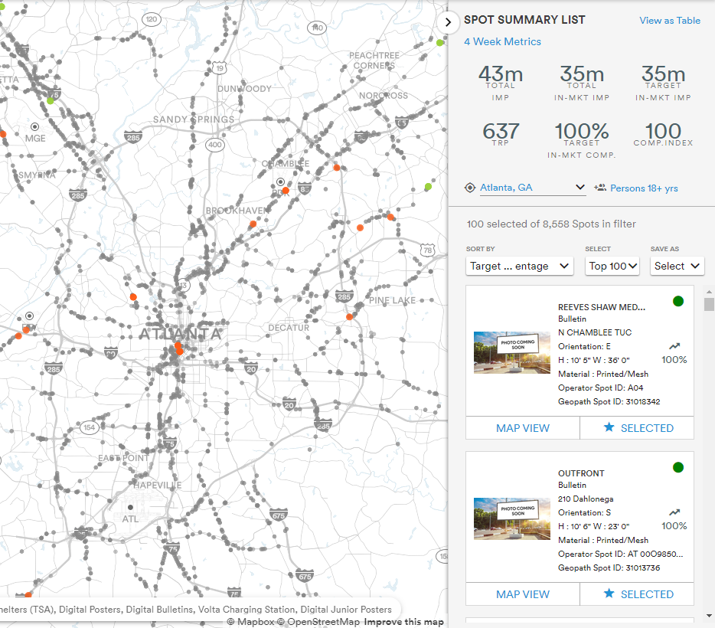715x628 pixels.
Task: Click scroll up arrow of spot list
Action: tap(709, 292)
